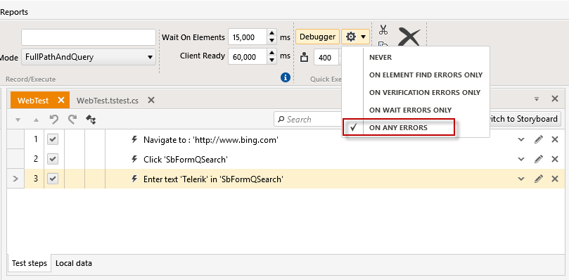Open the FullPathAndQuery mode combo box
The height and width of the screenshot is (280, 569).
click(x=89, y=57)
